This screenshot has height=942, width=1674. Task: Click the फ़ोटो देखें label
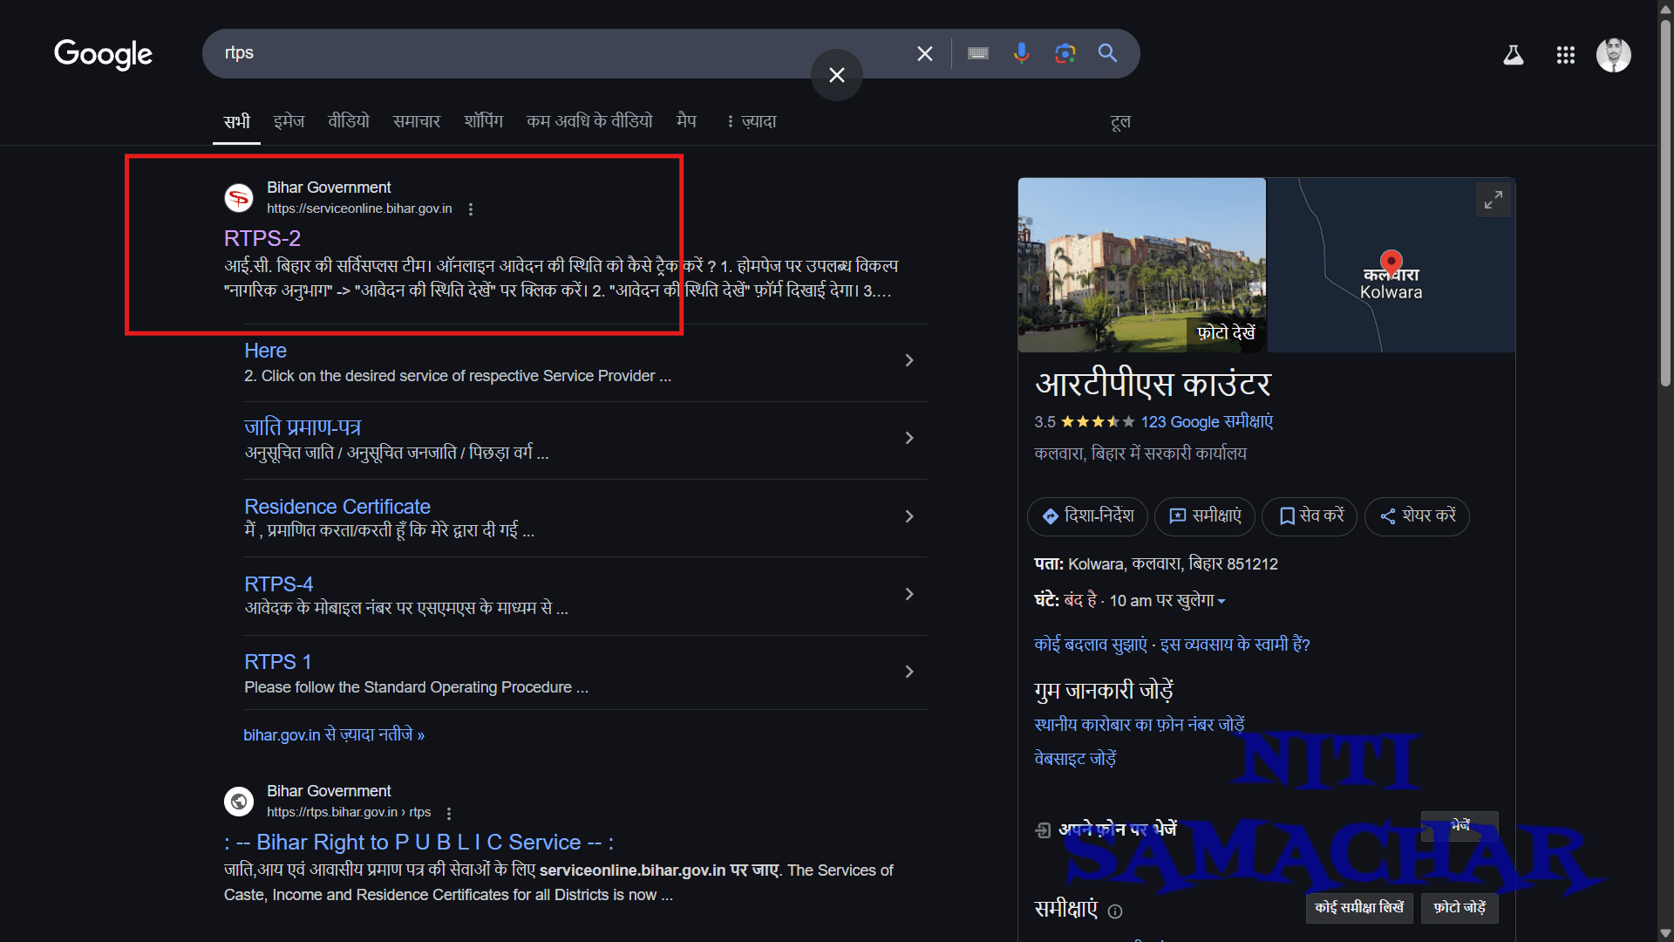1226,333
